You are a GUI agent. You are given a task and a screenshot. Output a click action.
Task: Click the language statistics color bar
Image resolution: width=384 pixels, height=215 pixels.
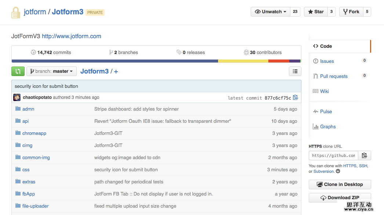tap(156, 61)
